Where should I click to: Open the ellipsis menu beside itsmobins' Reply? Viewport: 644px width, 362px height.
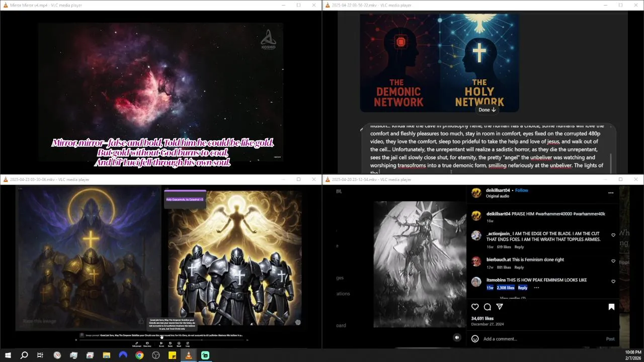[536, 288]
